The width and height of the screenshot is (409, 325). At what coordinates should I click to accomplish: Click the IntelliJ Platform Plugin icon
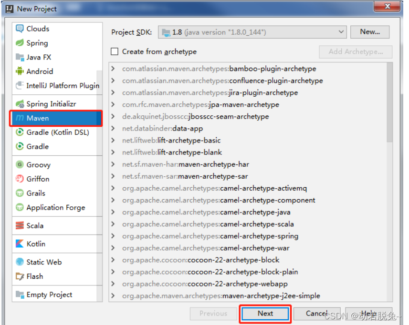(x=20, y=85)
